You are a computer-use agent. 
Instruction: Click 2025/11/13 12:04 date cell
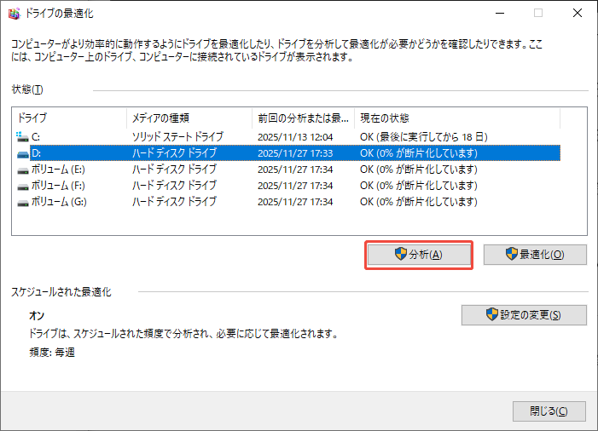295,137
